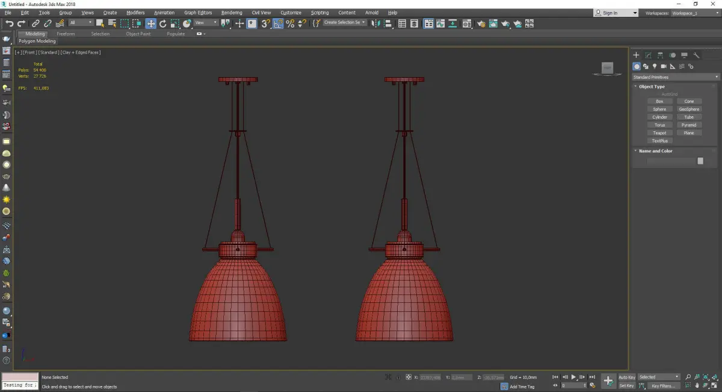The height and width of the screenshot is (392, 722).
Task: Open the Scene Explorer toggle
Action: click(403, 23)
